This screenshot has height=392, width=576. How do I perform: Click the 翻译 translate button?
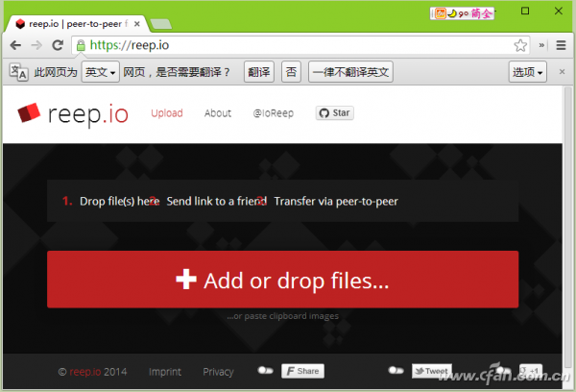259,72
